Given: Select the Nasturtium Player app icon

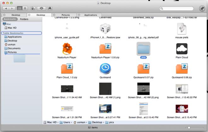Looking at the screenshot, I should tap(67, 49).
